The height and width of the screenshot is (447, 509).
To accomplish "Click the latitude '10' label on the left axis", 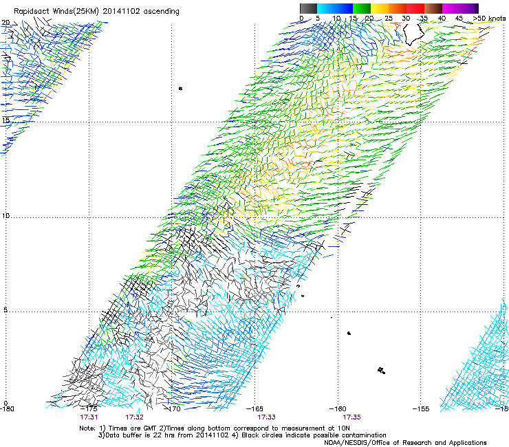I will coord(6,216).
